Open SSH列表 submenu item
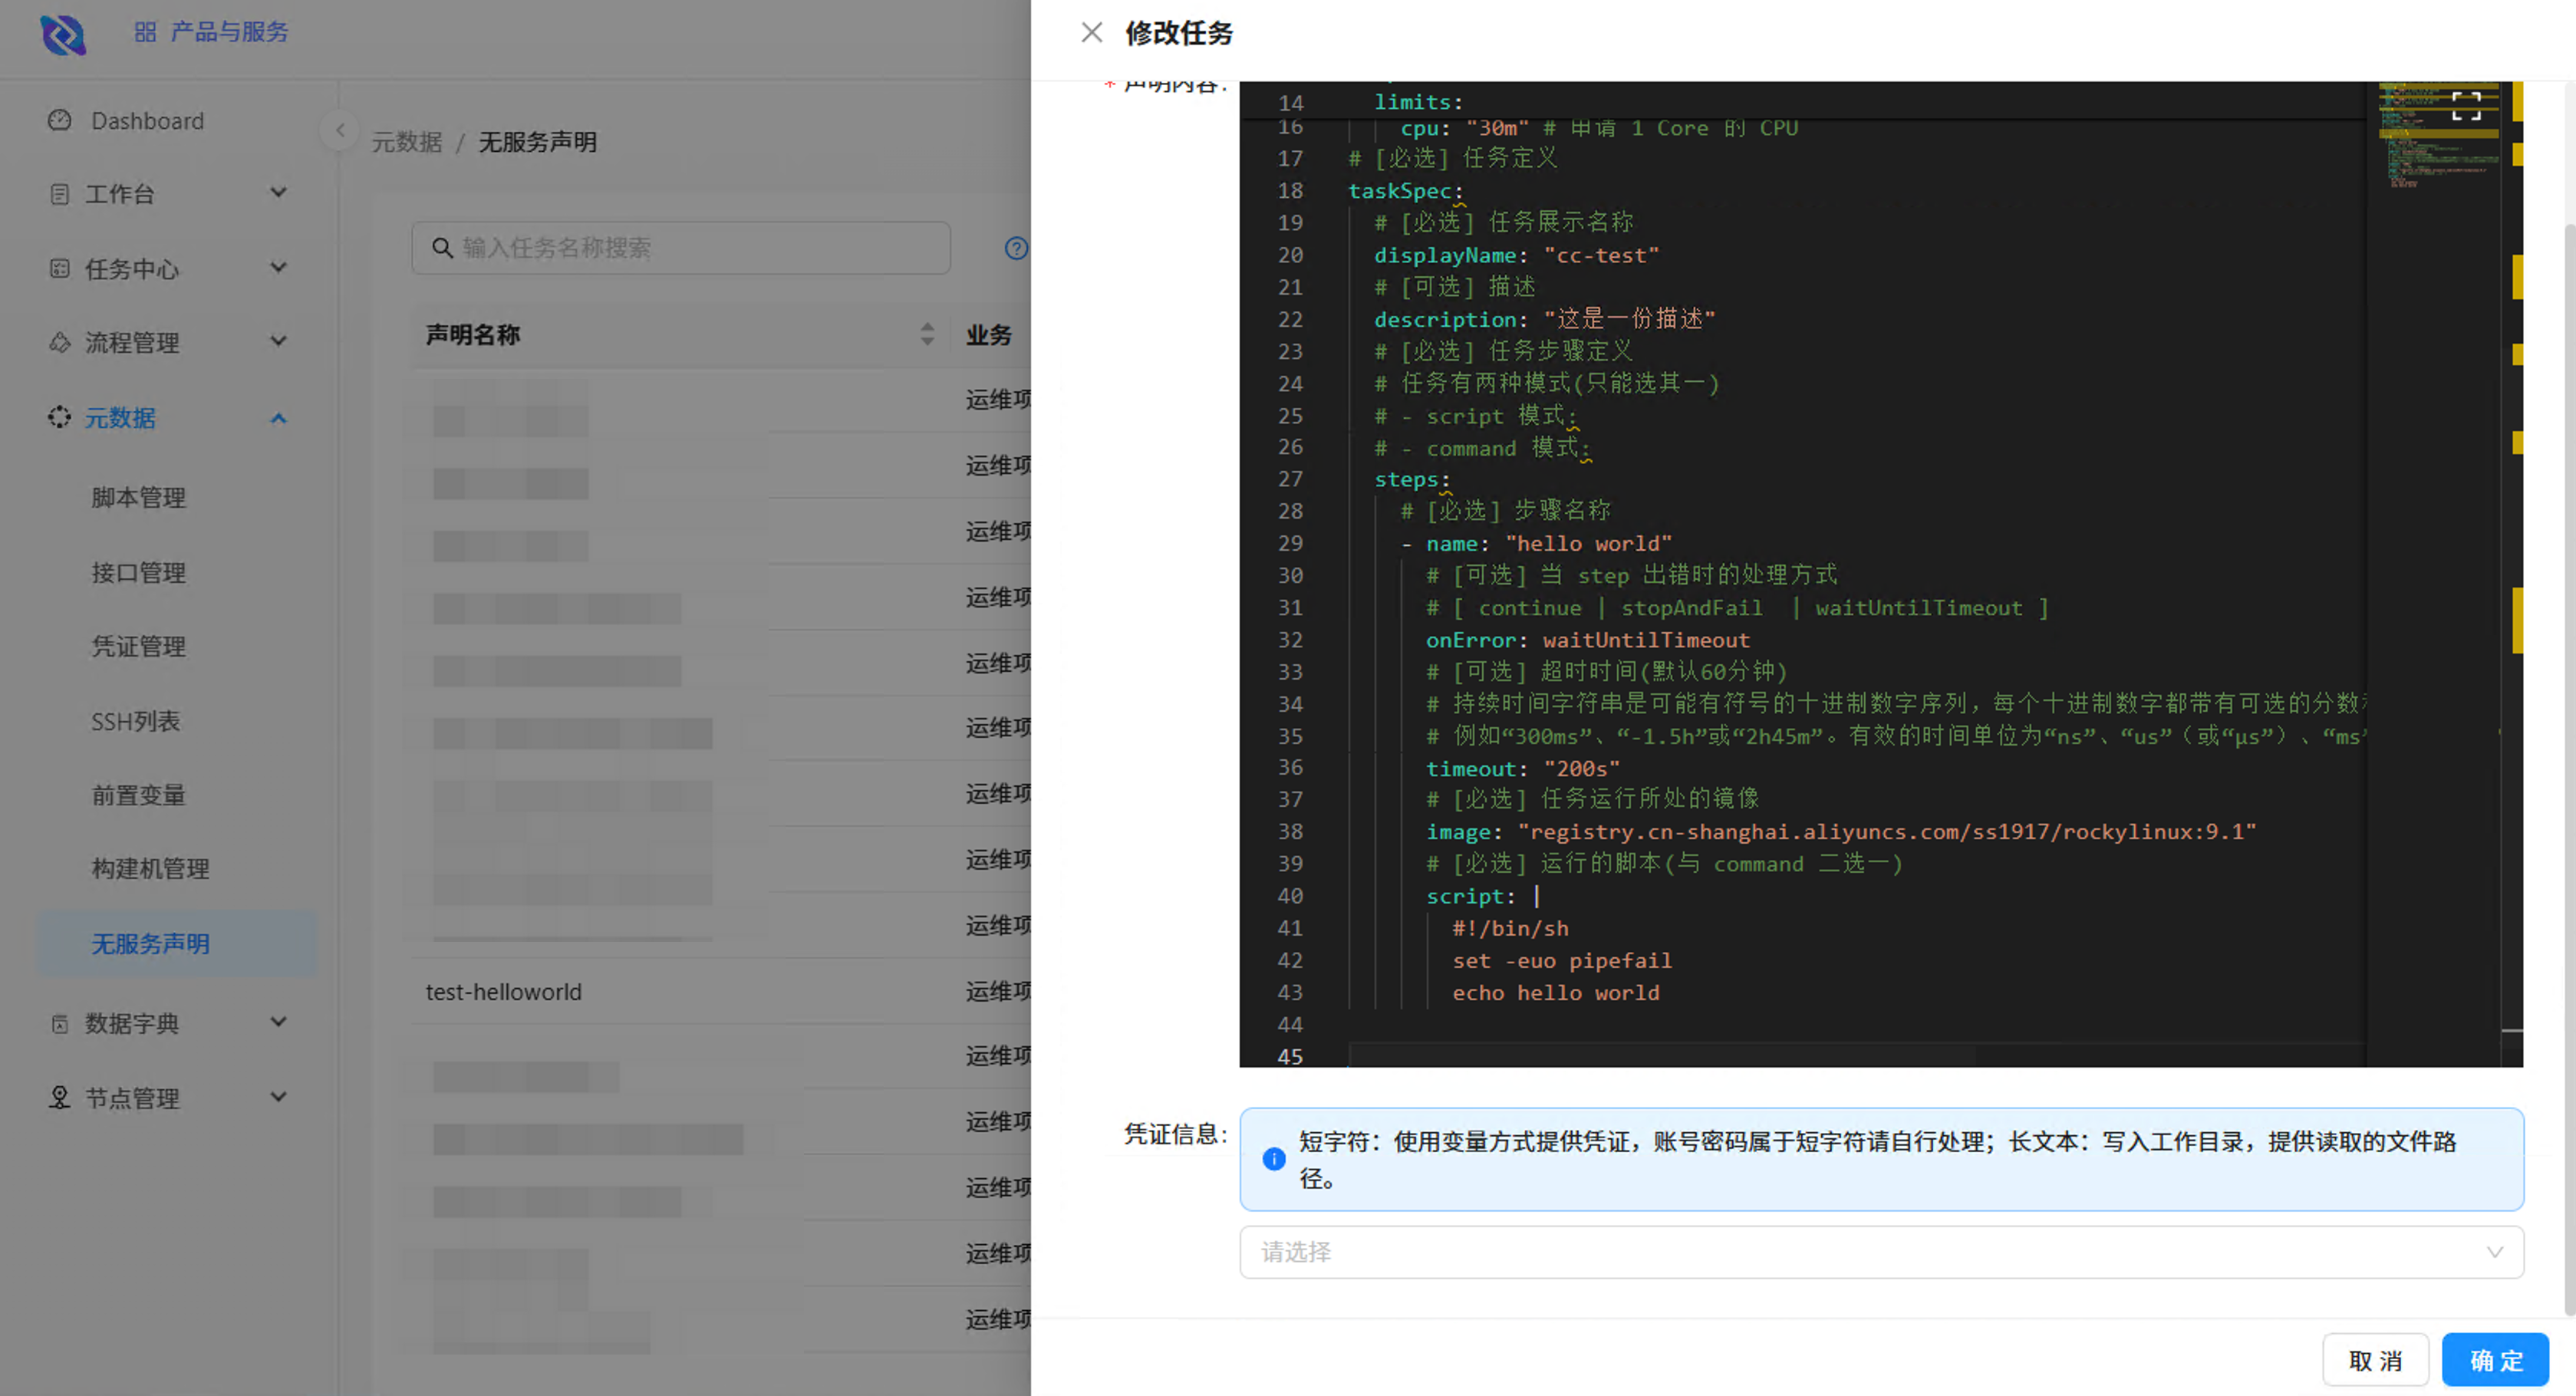Image resolution: width=2576 pixels, height=1396 pixels. coord(136,721)
